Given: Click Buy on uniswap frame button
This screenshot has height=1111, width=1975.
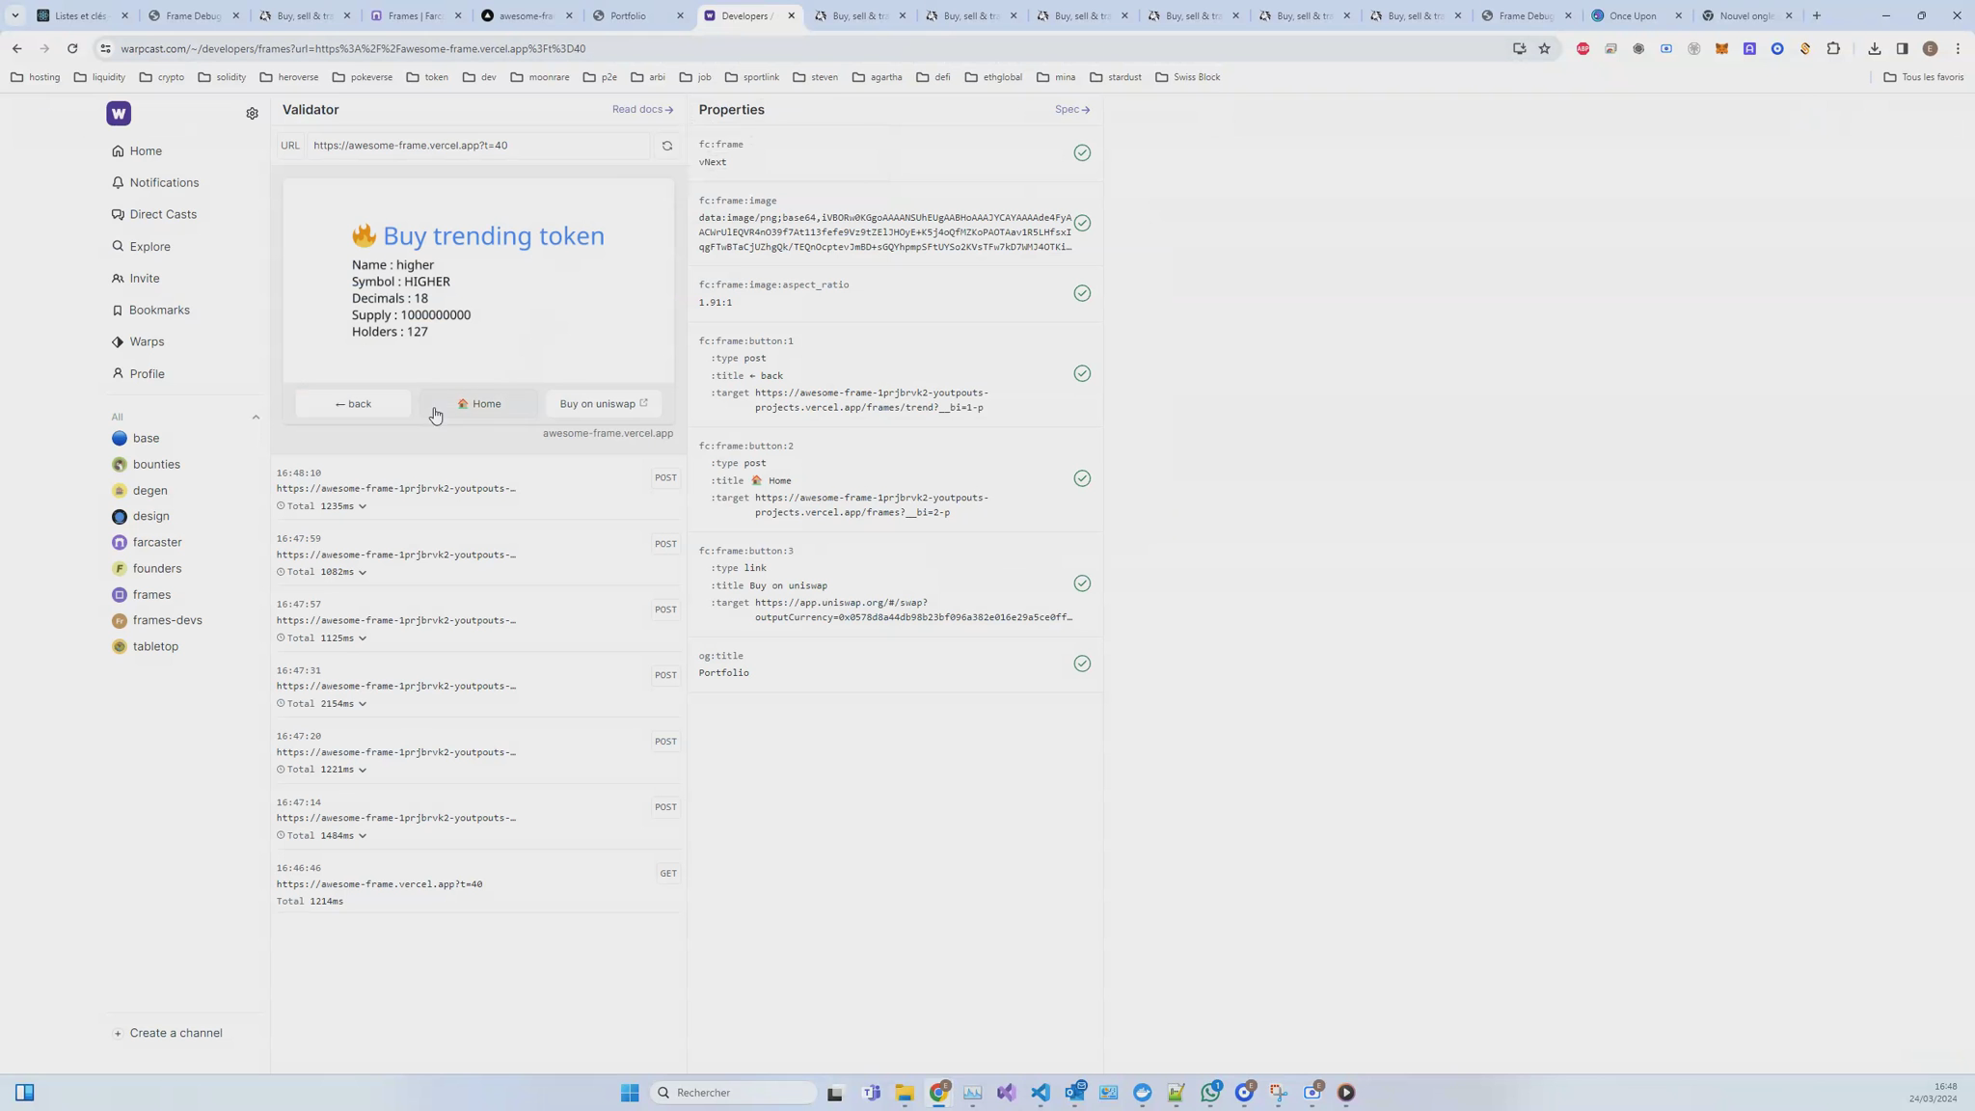Looking at the screenshot, I should pyautogui.click(x=604, y=404).
